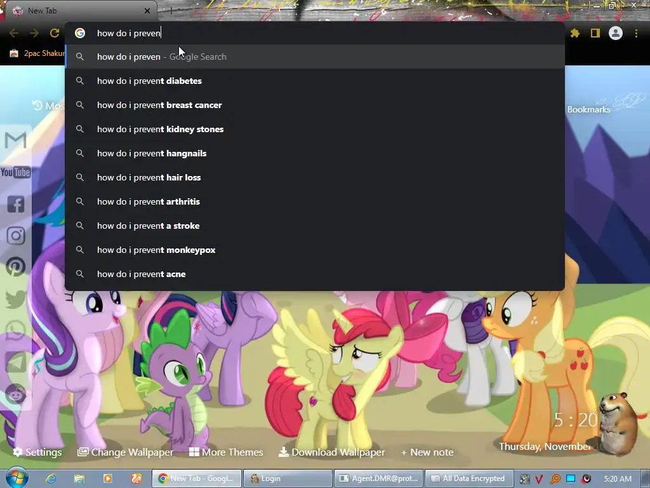Open WhatsApp shortcut in the sidebar
This screenshot has width=650, height=488.
[x=16, y=330]
